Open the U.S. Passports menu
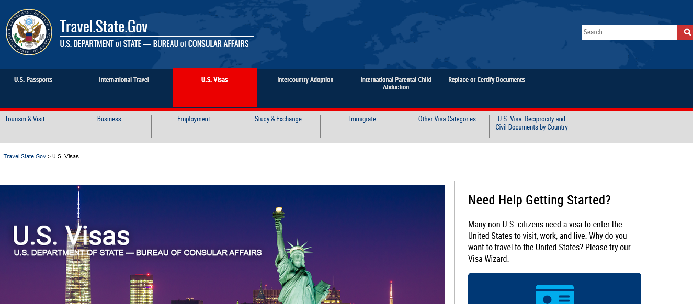This screenshot has width=693, height=304. tap(33, 80)
